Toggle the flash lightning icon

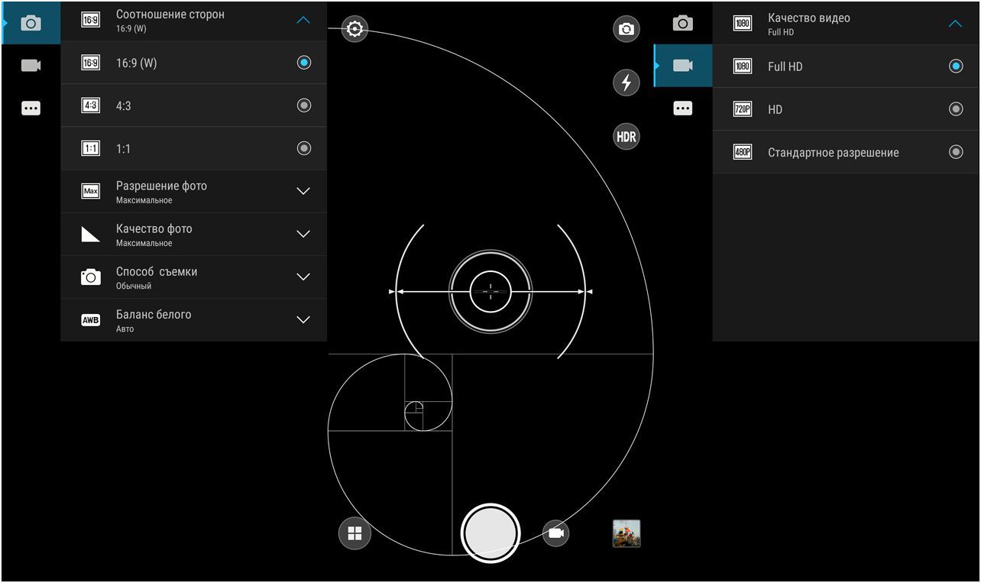(x=626, y=83)
